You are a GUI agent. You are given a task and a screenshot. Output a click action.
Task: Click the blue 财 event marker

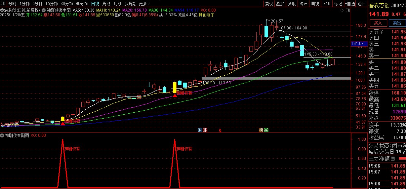pyautogui.click(x=200, y=130)
